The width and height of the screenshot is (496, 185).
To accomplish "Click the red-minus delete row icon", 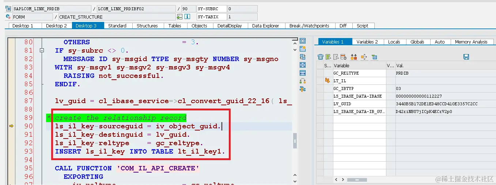I will (343, 57).
